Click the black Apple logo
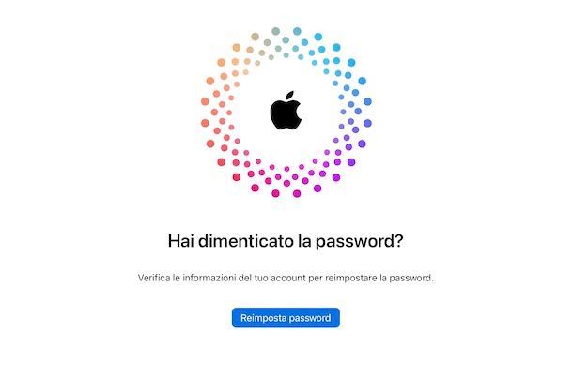 (286, 110)
